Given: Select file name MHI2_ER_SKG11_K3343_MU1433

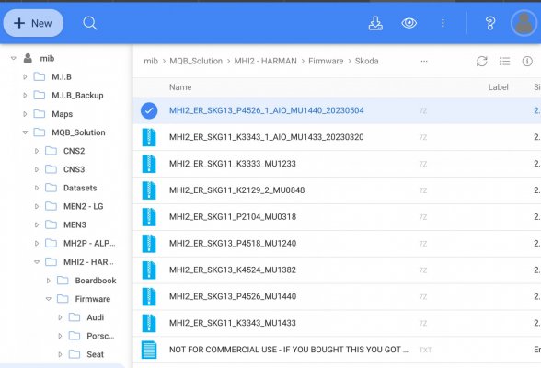Looking at the screenshot, I should pyautogui.click(x=233, y=323).
